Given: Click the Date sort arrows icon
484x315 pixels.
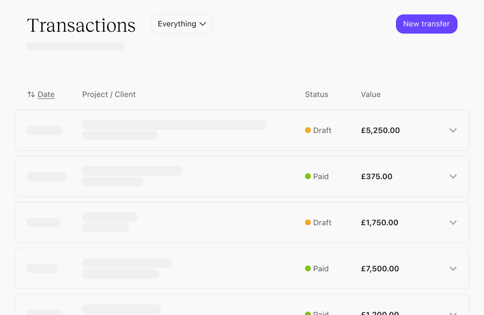Looking at the screenshot, I should [31, 95].
